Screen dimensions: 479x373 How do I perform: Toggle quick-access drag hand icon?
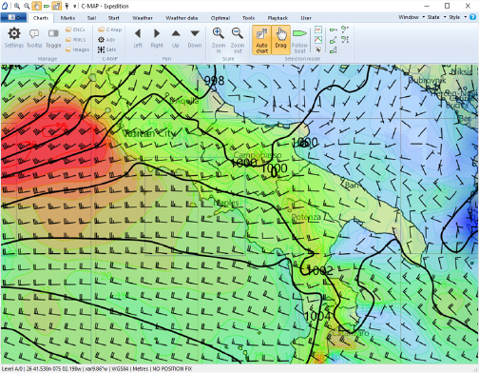pyautogui.click(x=36, y=6)
